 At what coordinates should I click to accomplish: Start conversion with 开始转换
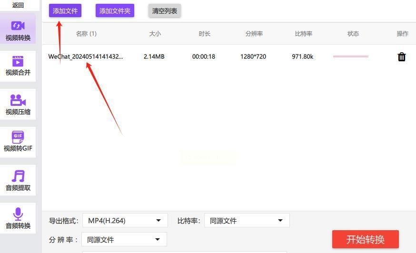(x=366, y=240)
